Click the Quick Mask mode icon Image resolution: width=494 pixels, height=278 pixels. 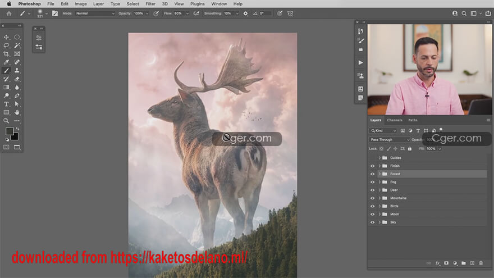pos(6,147)
